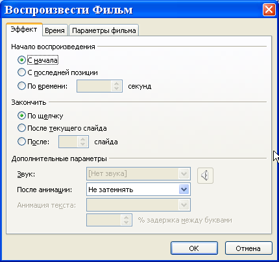Close the Воспроизвести Фильм dialog
This screenshot has width=279, height=262.
tap(269, 10)
